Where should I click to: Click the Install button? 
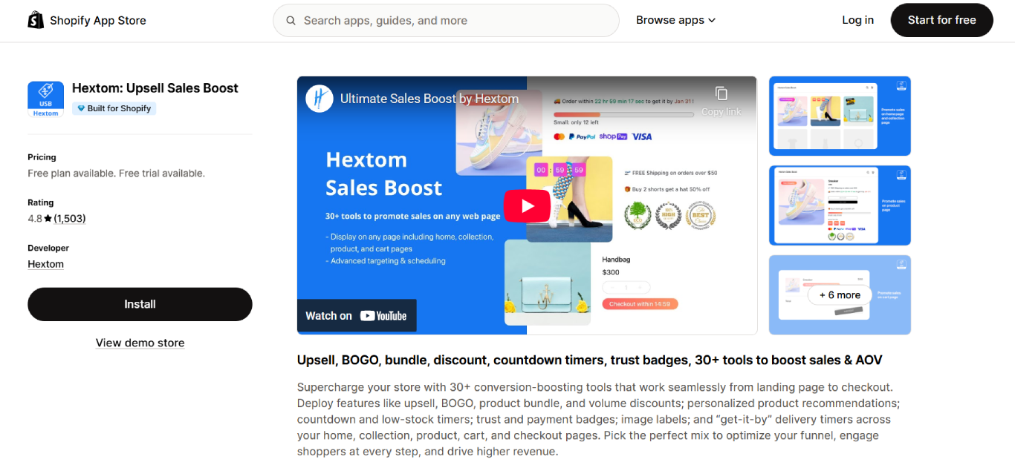pyautogui.click(x=140, y=304)
